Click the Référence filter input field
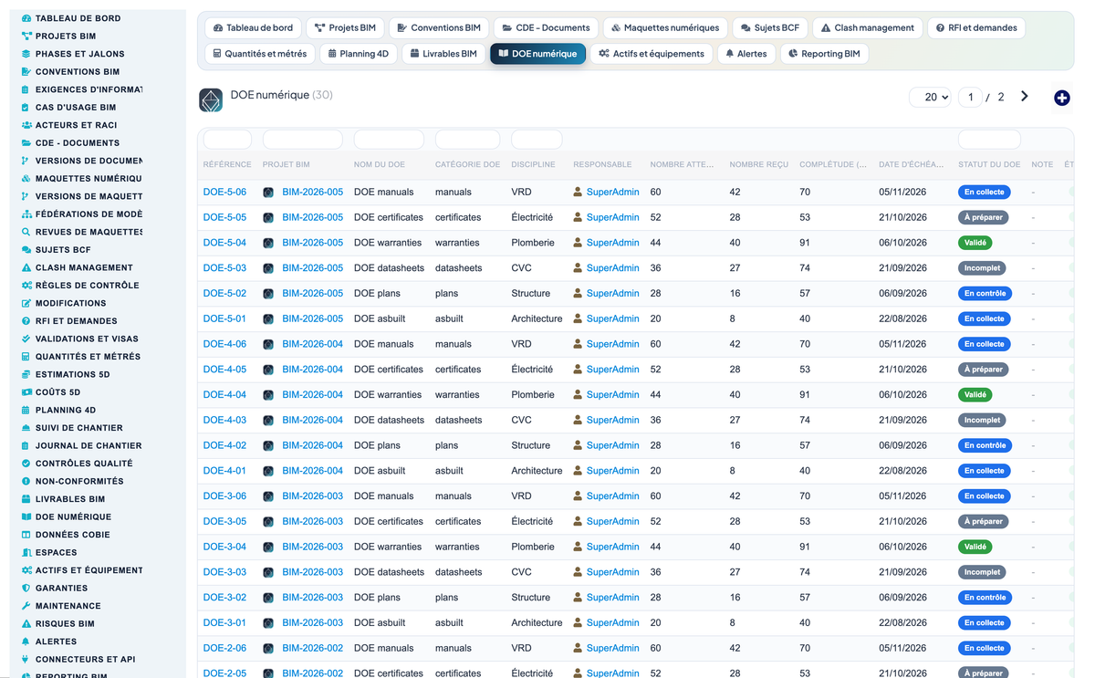Screen dimensions: 1095x678 (227, 140)
